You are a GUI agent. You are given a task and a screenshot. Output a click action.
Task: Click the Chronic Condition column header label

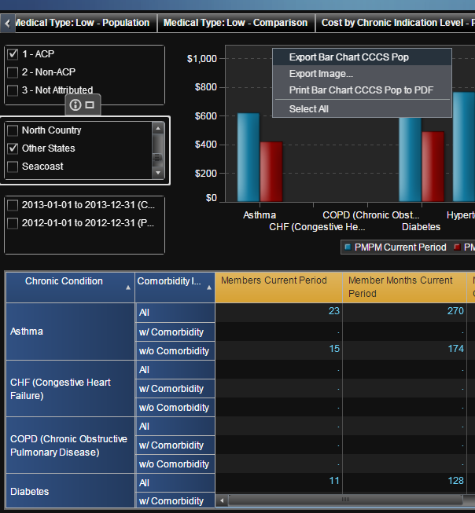point(64,281)
